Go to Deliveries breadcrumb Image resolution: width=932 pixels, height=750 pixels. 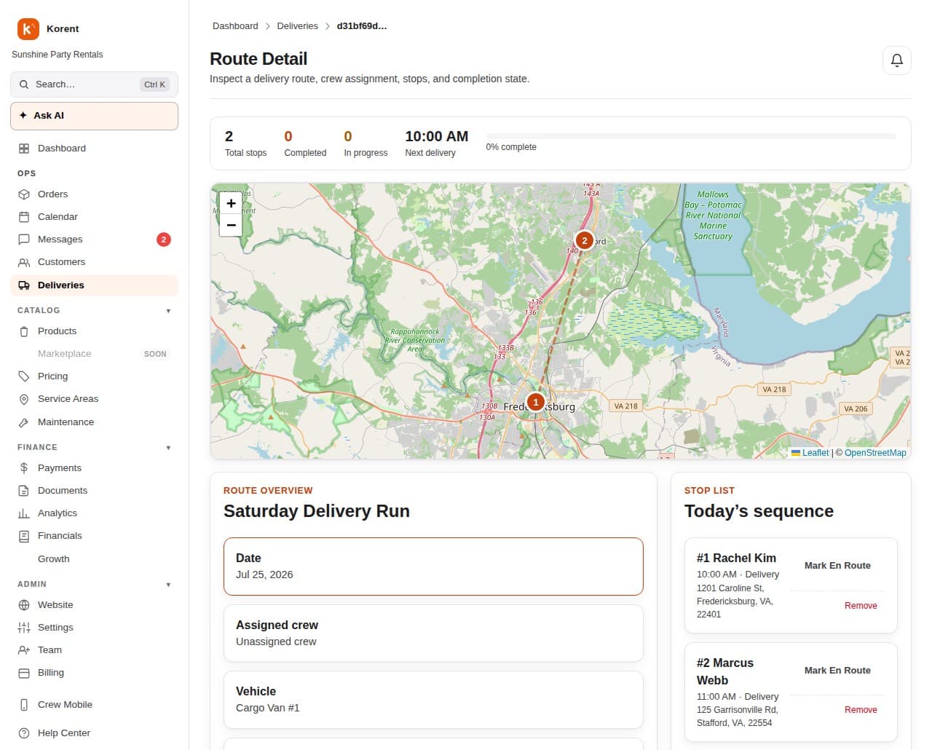tap(297, 26)
